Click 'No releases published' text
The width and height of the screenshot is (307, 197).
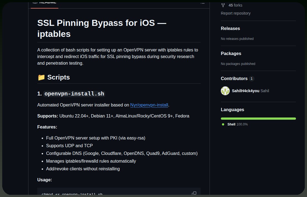[x=237, y=39]
